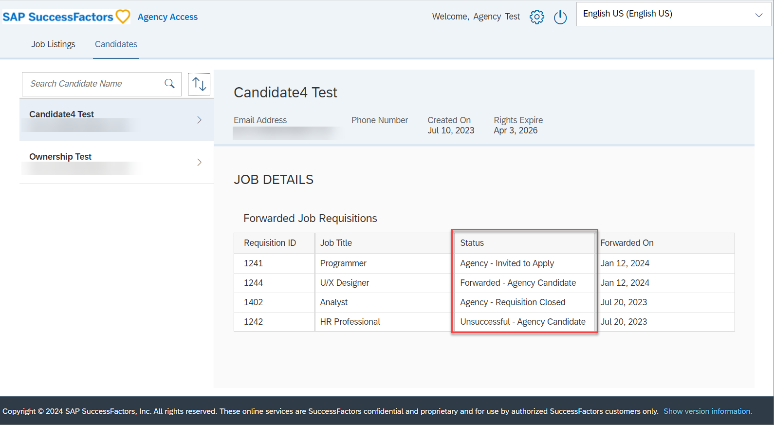Click the Phone Number label
Viewport: 774px width, 425px height.
(380, 120)
